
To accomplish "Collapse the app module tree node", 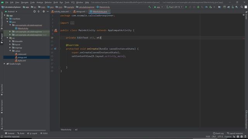I will [5, 15].
